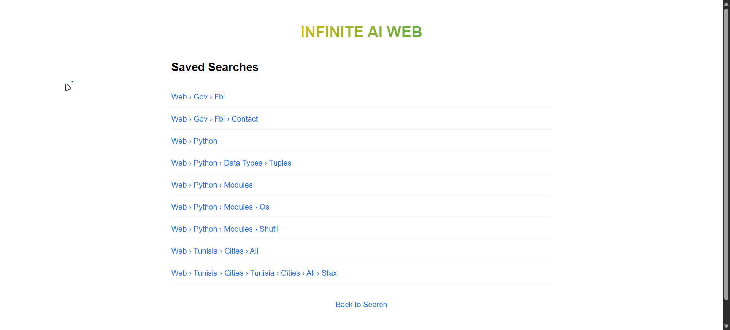Click the scrollbar track below the thumb
730x330 pixels.
point(726,311)
